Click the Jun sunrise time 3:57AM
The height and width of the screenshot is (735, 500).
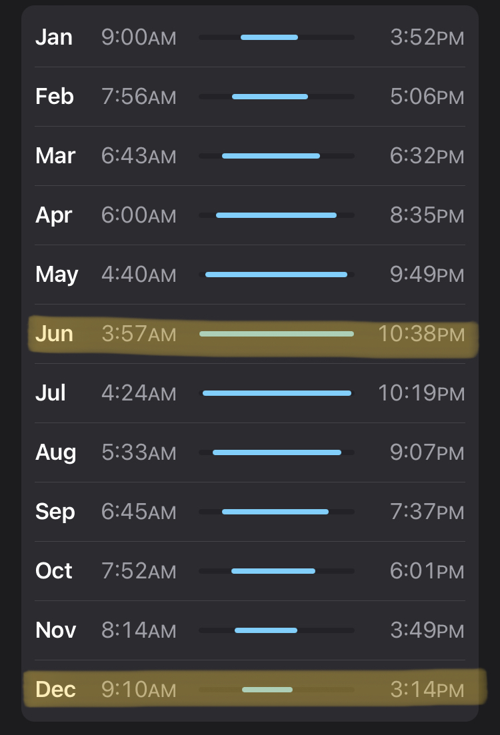coord(139,334)
